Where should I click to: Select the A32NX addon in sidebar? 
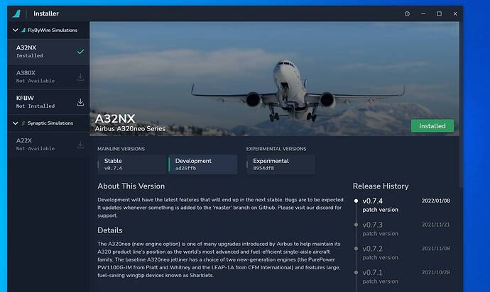48,52
